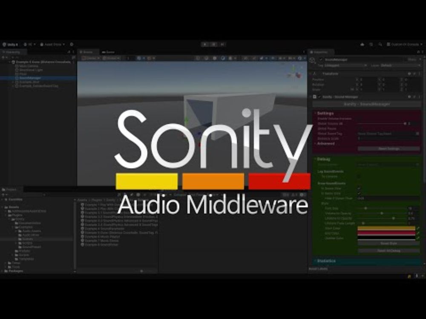Image resolution: width=426 pixels, height=319 pixels.
Task: Disable the In Scene View checkbox
Action: tap(359, 188)
